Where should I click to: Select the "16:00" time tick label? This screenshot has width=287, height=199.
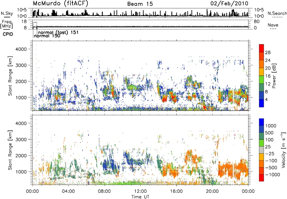point(176,191)
